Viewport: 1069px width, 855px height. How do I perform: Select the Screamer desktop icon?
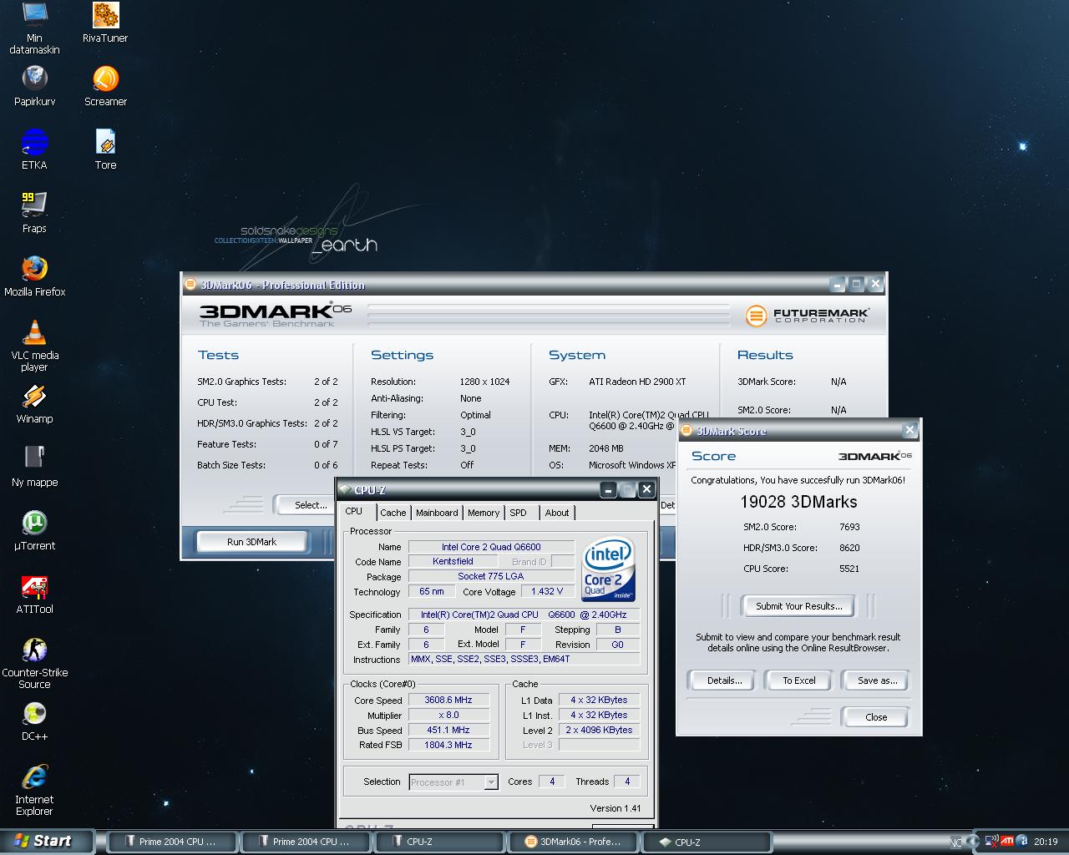[x=105, y=86]
